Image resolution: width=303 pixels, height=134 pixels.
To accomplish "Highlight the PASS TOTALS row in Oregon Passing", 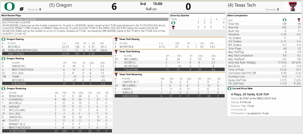I will pyautogui.click(x=56, y=54).
